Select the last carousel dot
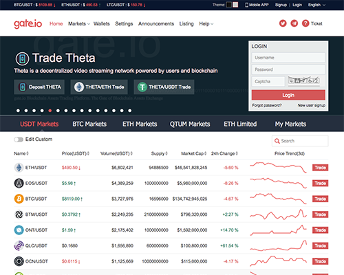The width and height of the screenshot is (344, 275). pos(130,111)
